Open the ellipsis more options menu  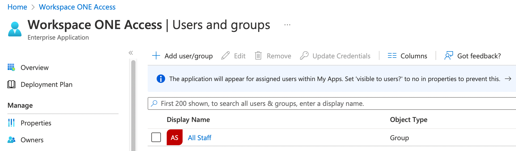coord(287,25)
